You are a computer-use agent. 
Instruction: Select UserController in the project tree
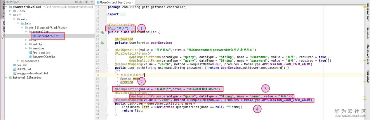[x=48, y=36]
